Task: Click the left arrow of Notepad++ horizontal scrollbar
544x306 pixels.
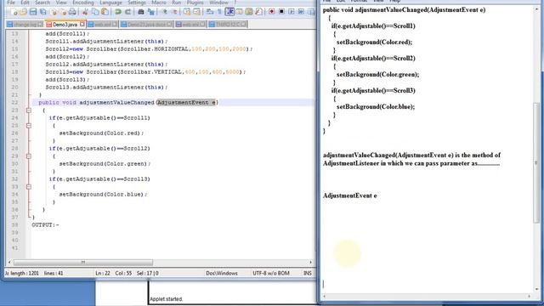Action: [x=9, y=263]
